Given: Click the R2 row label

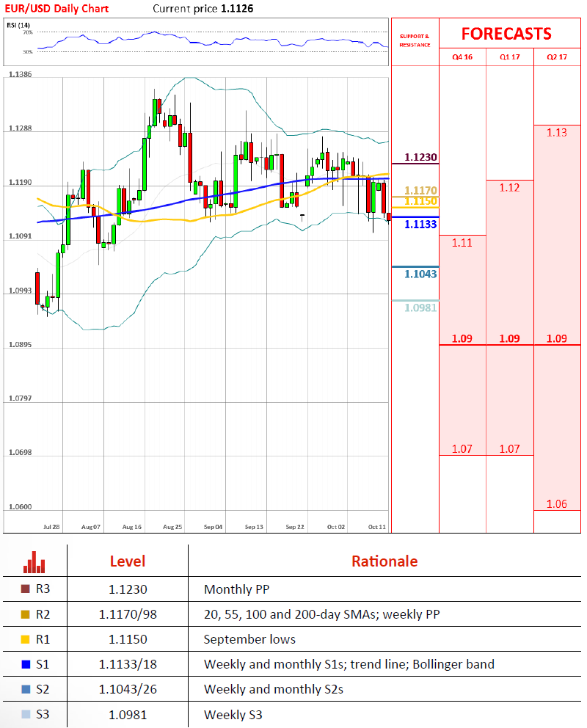Looking at the screenshot, I should 43,614.
